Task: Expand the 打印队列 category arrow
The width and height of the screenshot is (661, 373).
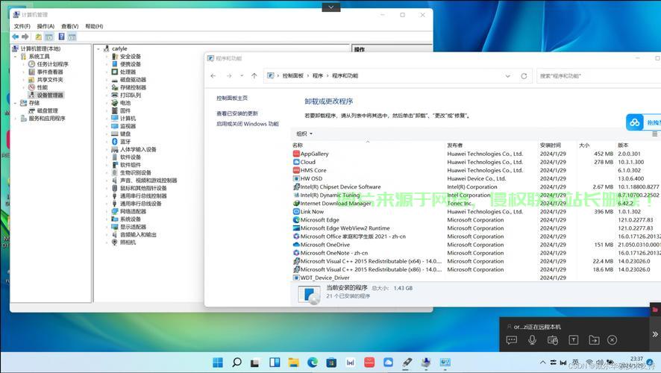Action: tap(107, 95)
